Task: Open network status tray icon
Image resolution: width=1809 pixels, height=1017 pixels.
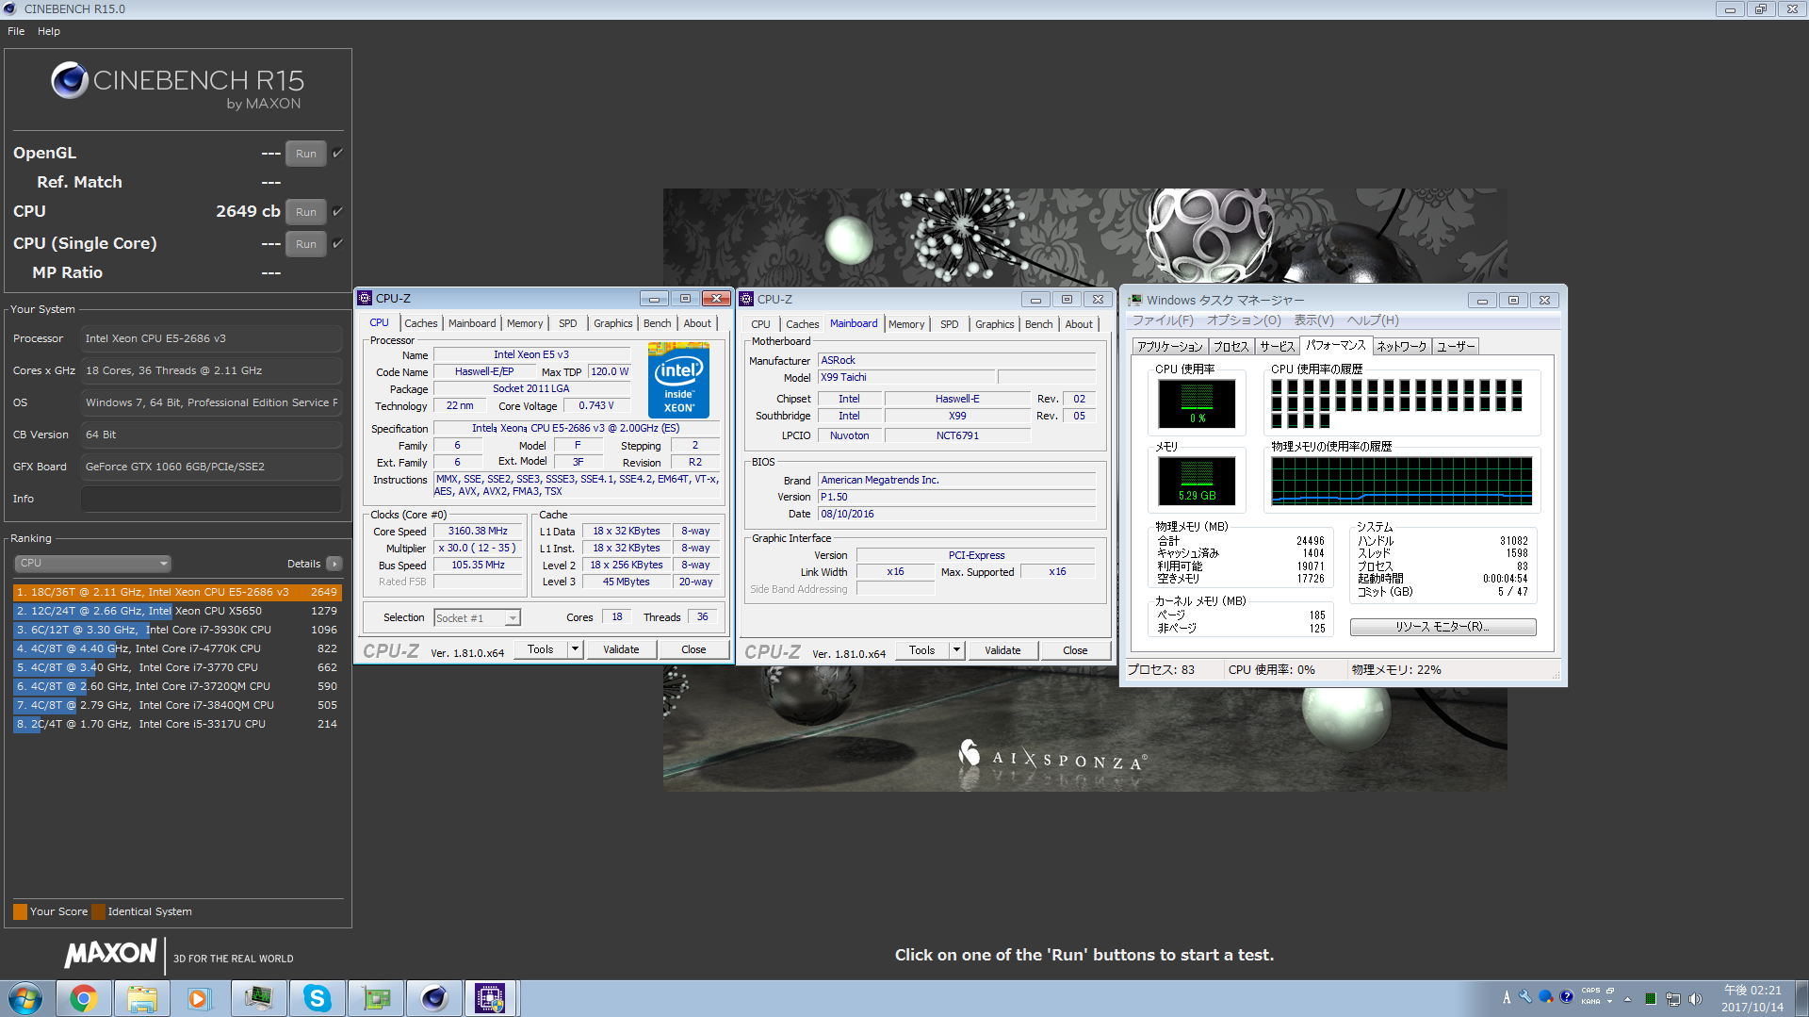Action: tap(1673, 999)
